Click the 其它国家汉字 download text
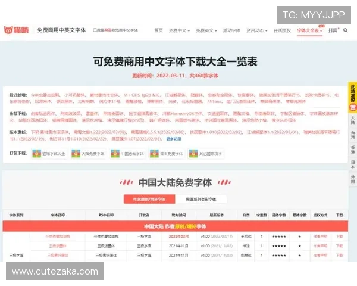 pyautogui.click(x=211, y=154)
